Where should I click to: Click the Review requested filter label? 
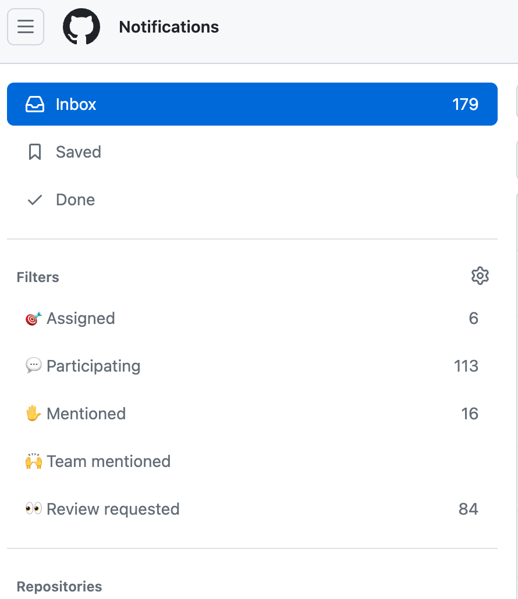click(x=113, y=509)
